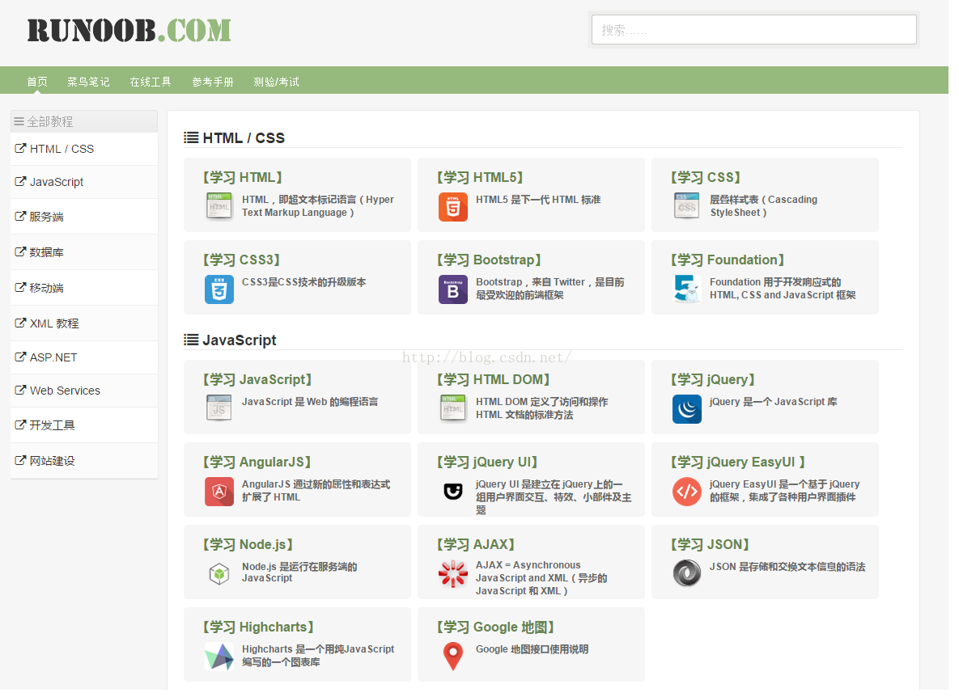Click the 'CSS3是CSS技术的升级版本' description text

[307, 285]
